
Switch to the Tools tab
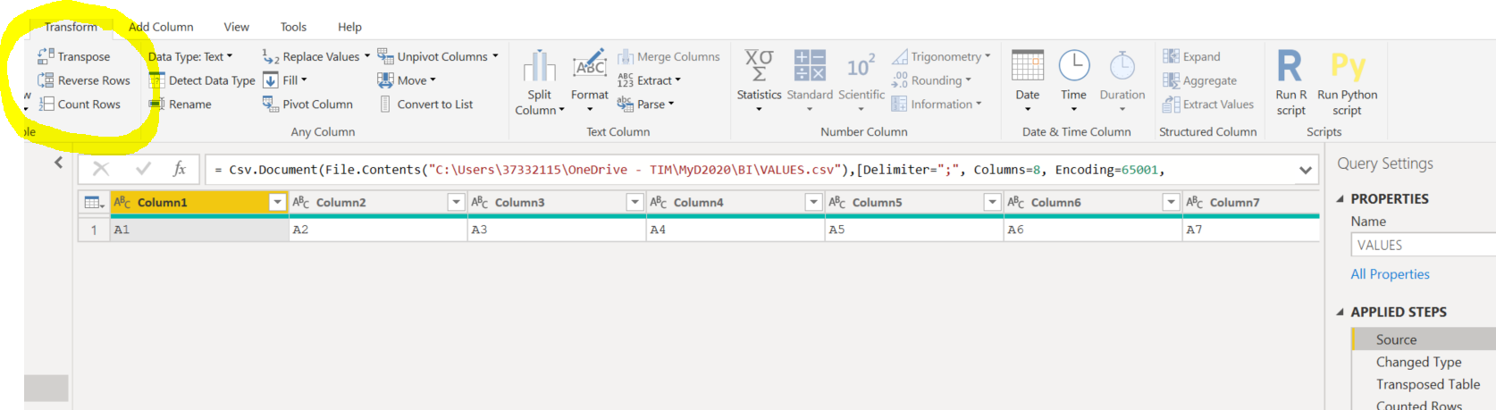click(x=293, y=27)
